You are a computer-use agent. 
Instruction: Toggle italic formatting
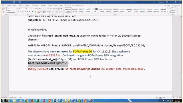coord(20,12)
